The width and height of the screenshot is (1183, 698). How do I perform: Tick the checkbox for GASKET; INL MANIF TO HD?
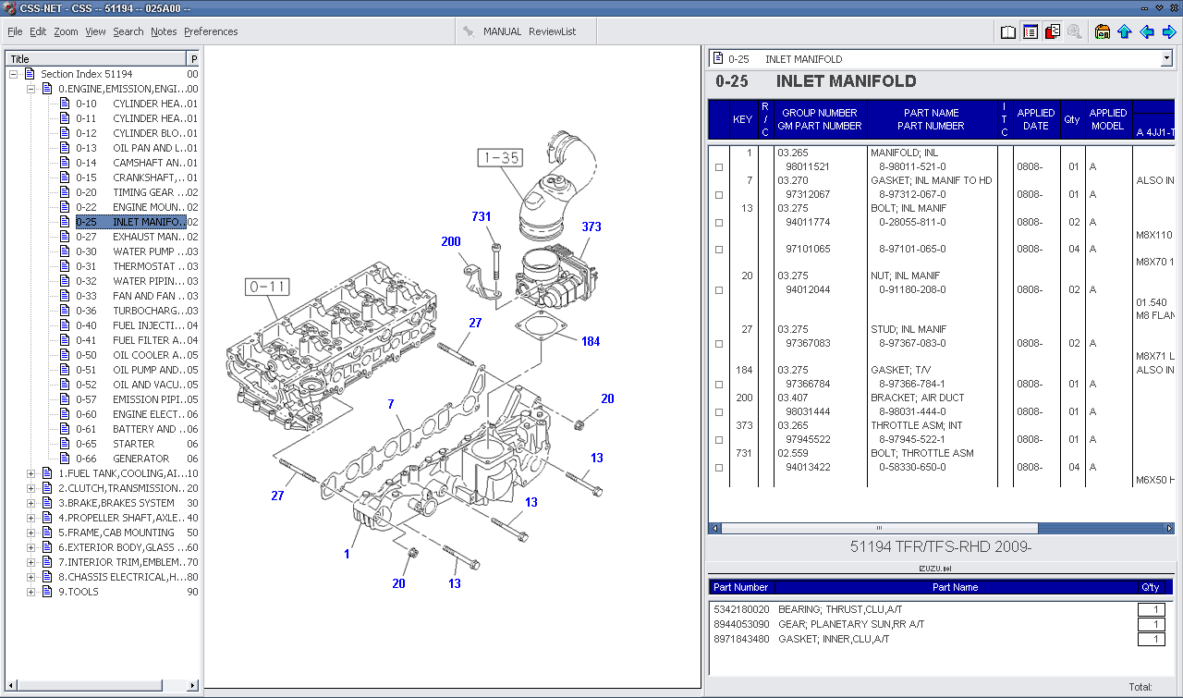point(719,195)
